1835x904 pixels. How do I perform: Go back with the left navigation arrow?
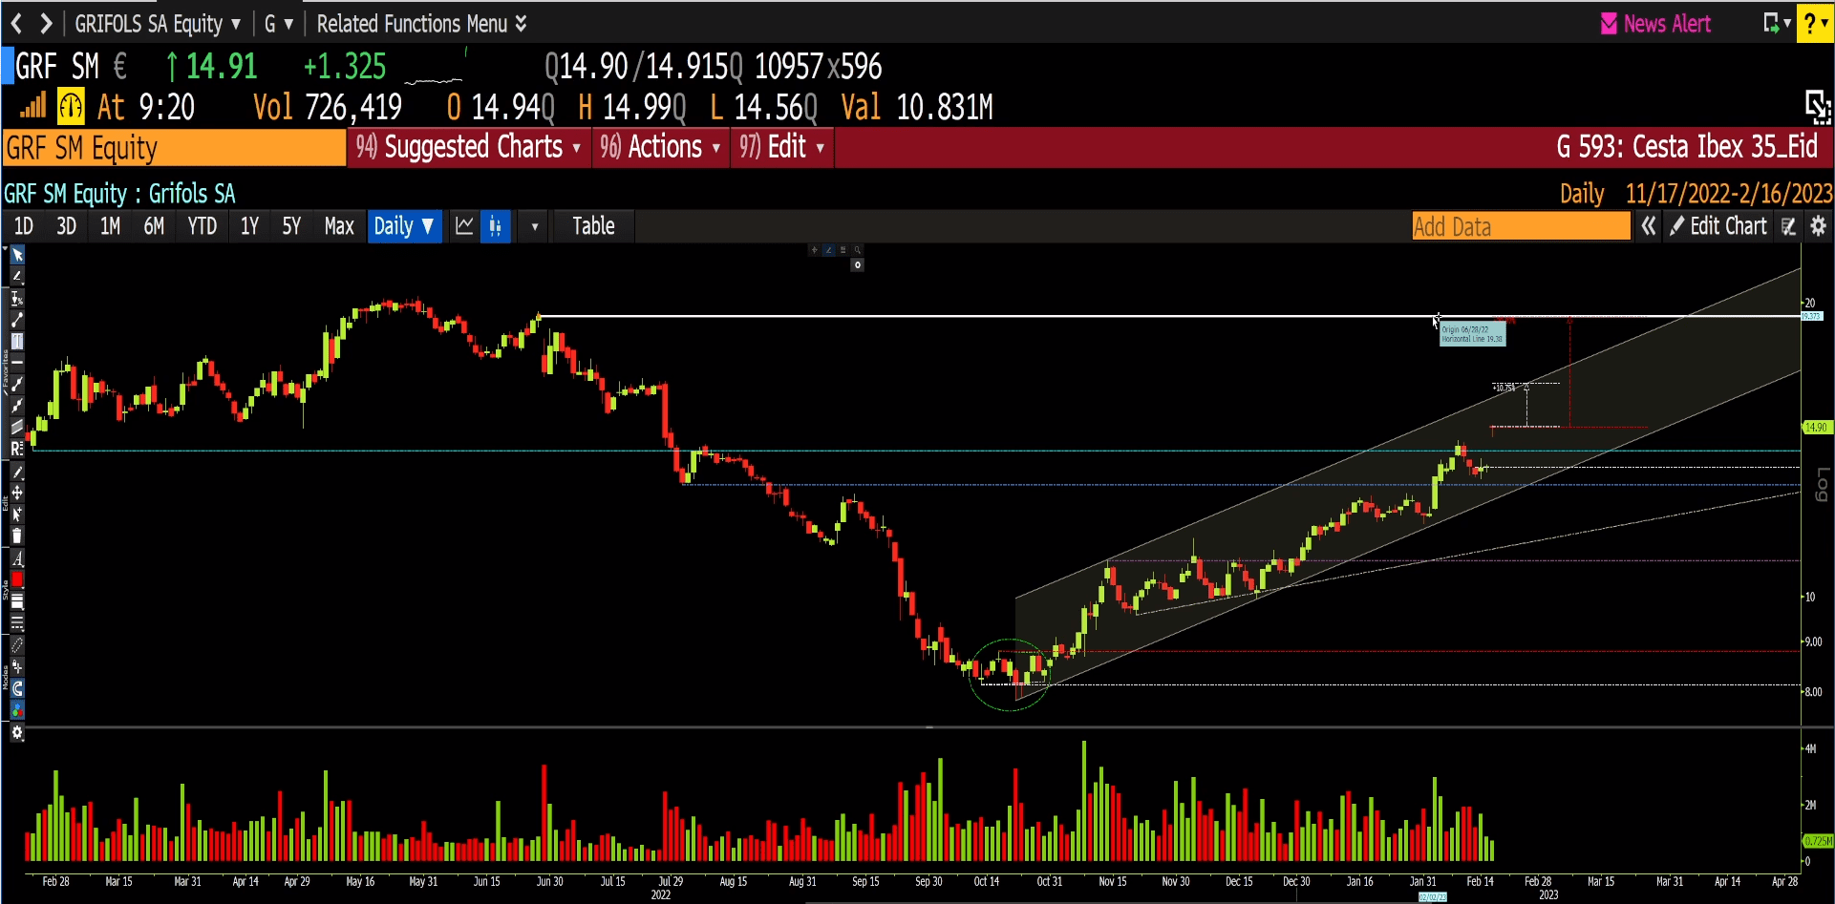(16, 23)
